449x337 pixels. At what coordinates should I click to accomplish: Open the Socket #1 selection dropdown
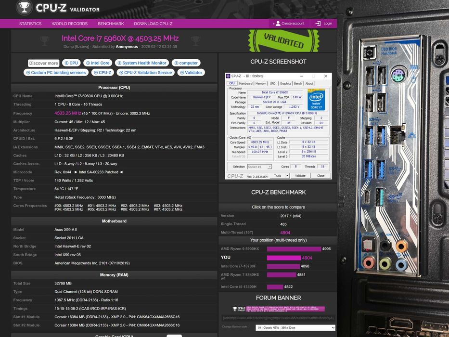259,167
